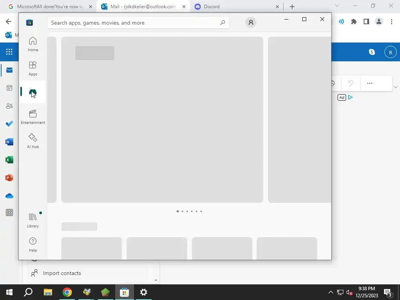Expand the Outlook ribbon chevron
The height and width of the screenshot is (300, 400).
(396, 87)
